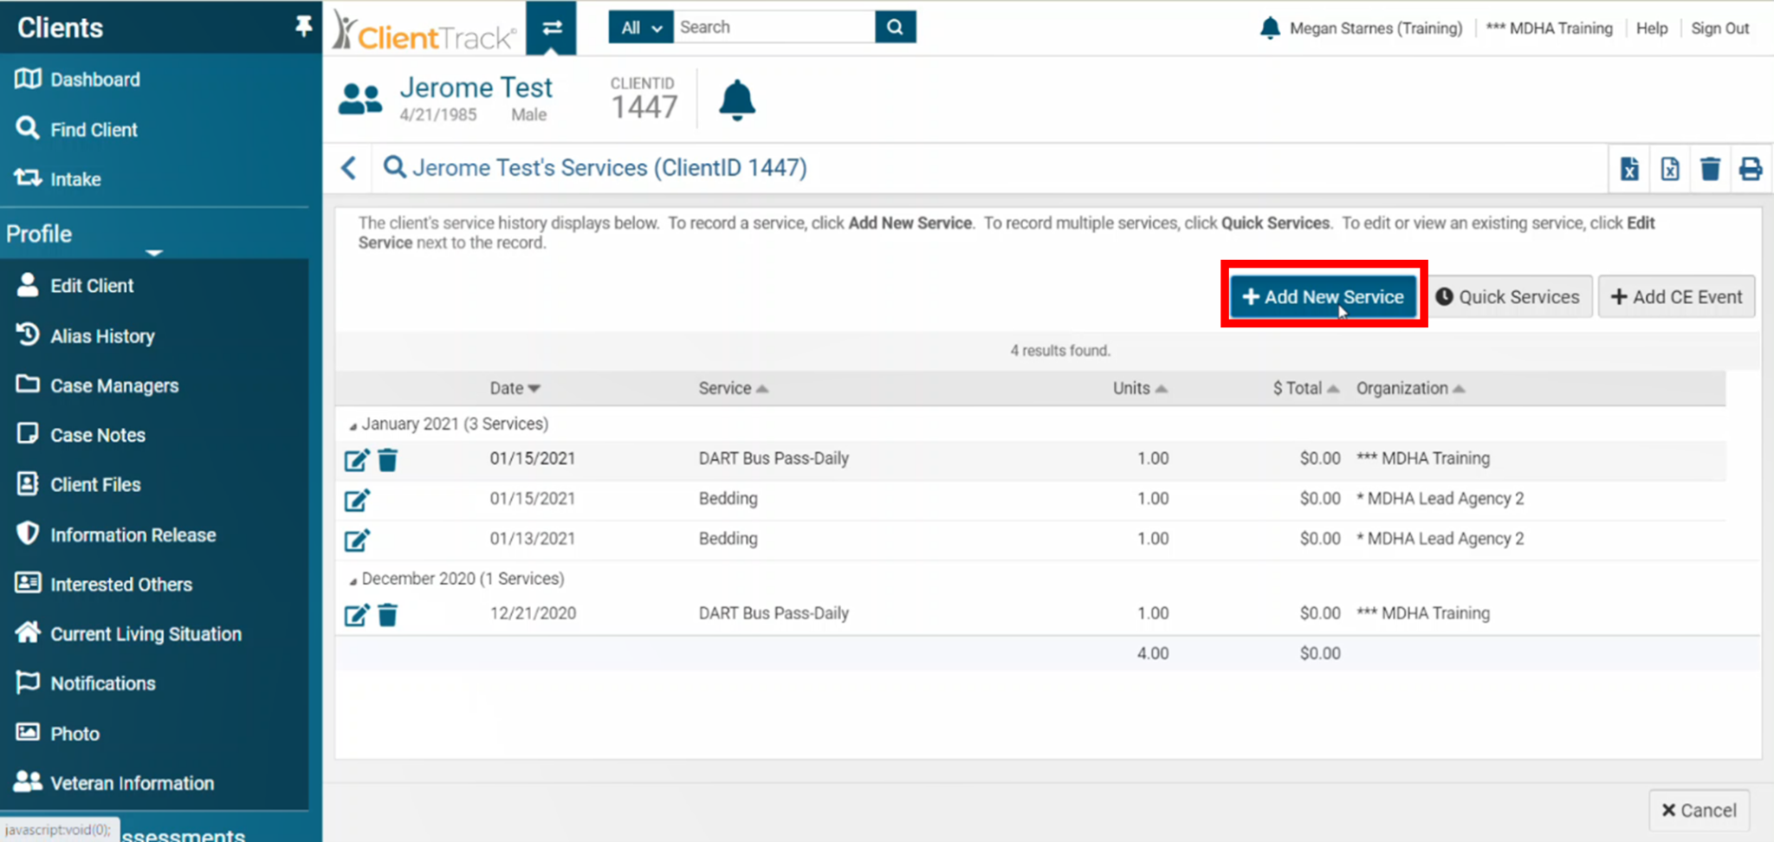Image resolution: width=1774 pixels, height=842 pixels.
Task: Open Client Files
Action: (95, 485)
